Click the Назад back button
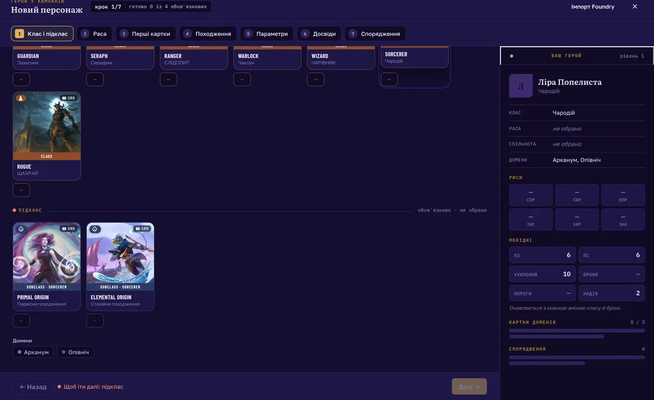The image size is (654, 400). pos(33,386)
